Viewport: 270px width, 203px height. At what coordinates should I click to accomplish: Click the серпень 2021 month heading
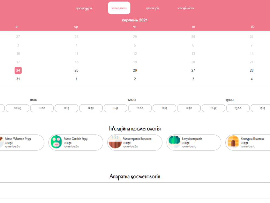click(135, 20)
